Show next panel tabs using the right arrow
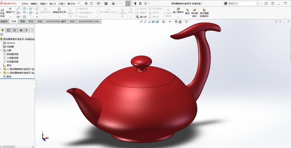The image size is (291, 148). click(33, 30)
